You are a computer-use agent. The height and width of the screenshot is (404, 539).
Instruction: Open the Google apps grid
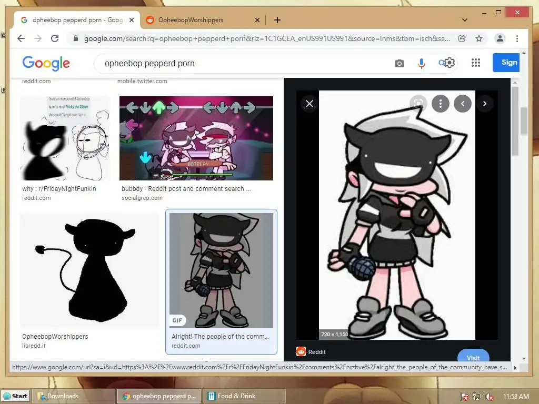476,63
